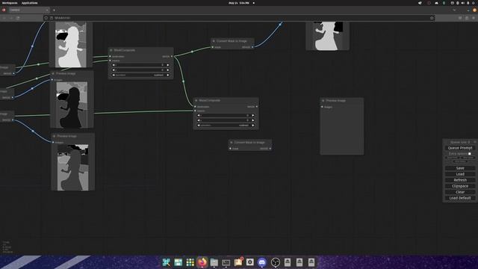The height and width of the screenshot is (269, 478).
Task: Show the applications grid dock icon
Action: (x=190, y=262)
